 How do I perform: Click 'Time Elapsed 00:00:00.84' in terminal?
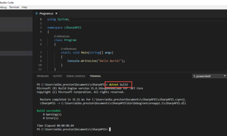tap(55, 126)
